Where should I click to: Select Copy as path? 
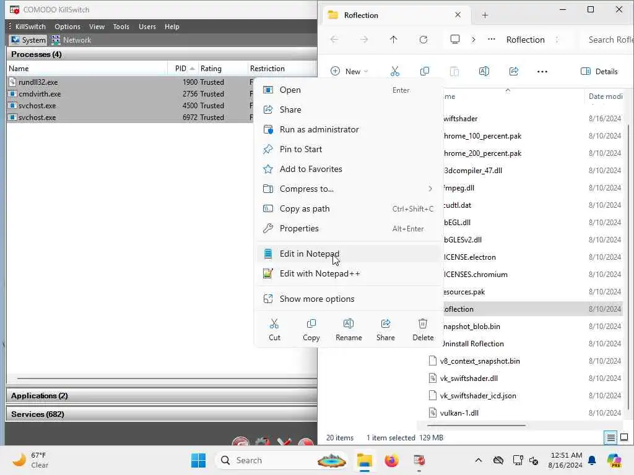pos(349,208)
